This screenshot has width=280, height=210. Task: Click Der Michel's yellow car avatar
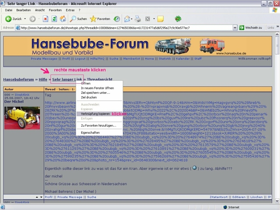(22, 118)
